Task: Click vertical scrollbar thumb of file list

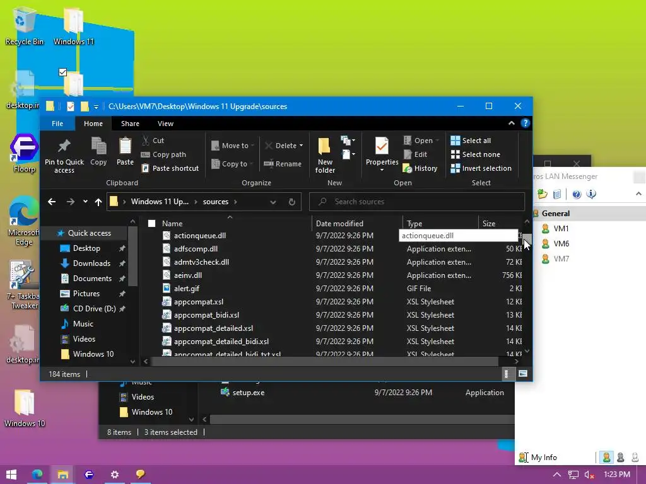Action: [x=527, y=239]
